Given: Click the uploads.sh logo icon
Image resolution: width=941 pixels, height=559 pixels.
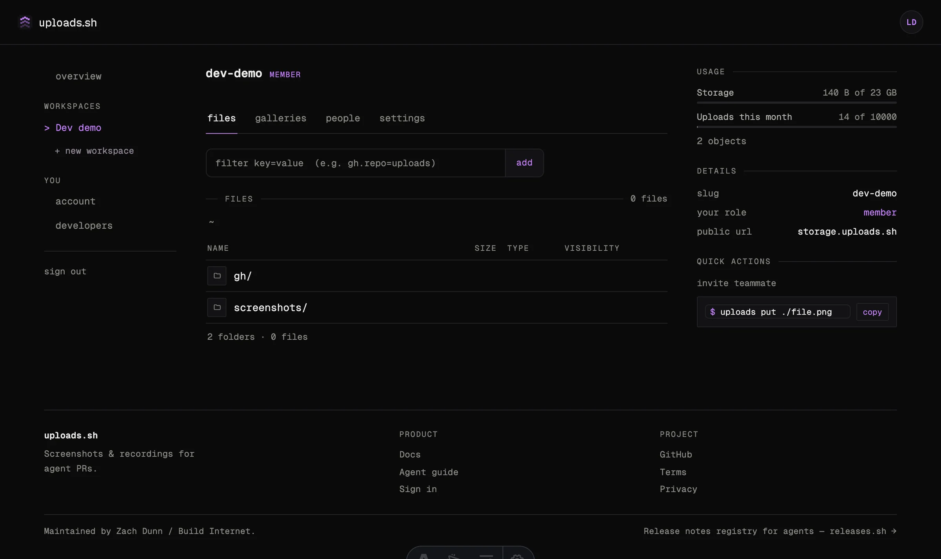Looking at the screenshot, I should 25,22.
